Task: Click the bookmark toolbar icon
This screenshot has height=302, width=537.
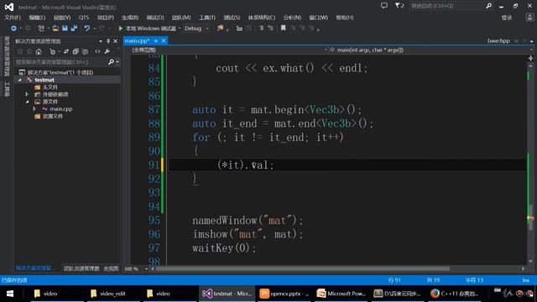Action: coord(284,29)
